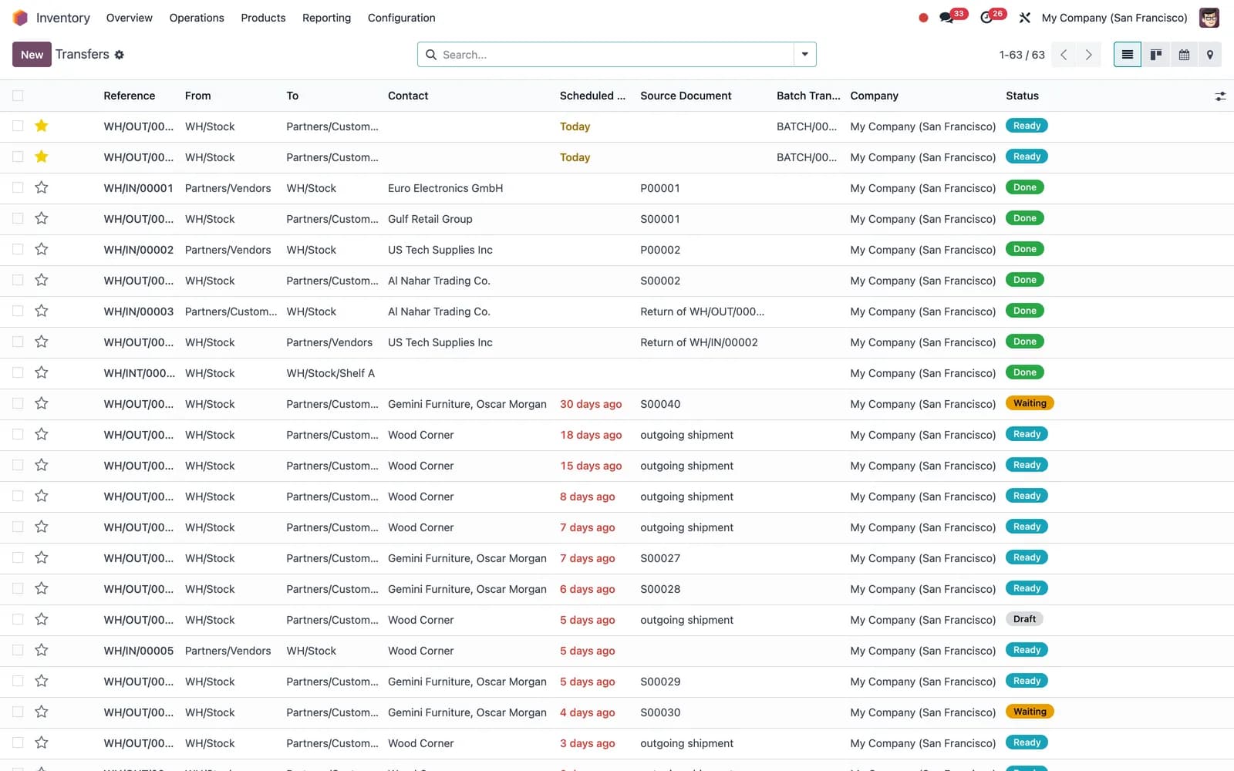1234x771 pixels.
Task: Open the Operations menu
Action: click(x=197, y=18)
